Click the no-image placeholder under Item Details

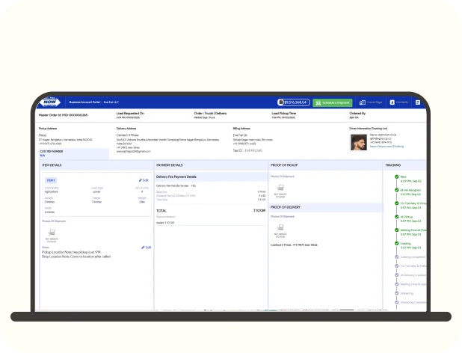click(52, 236)
